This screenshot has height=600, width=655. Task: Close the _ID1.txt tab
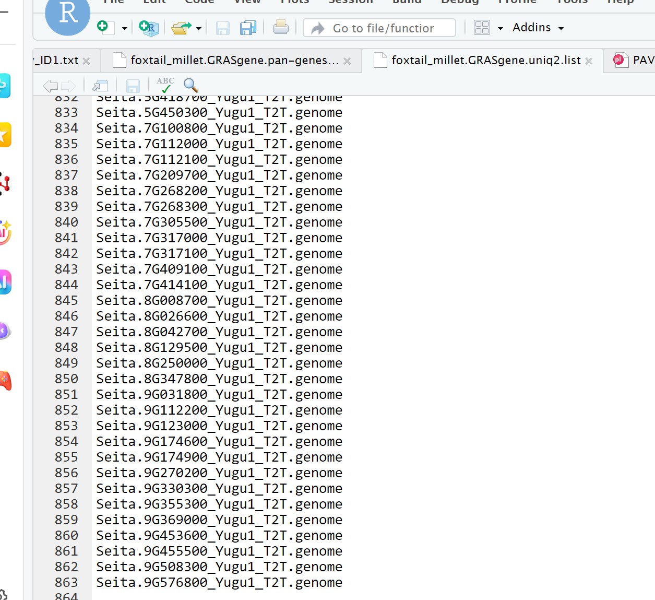pos(86,61)
